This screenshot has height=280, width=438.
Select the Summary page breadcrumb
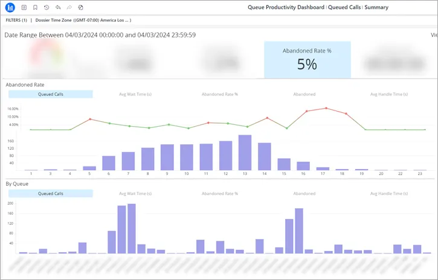[x=376, y=7]
